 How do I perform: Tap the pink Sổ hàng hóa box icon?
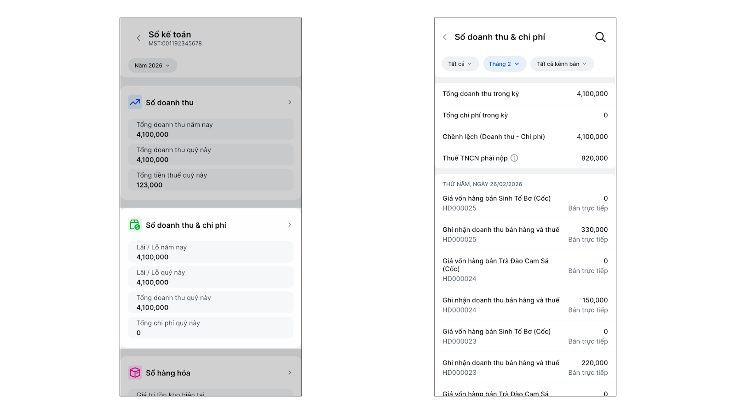135,373
